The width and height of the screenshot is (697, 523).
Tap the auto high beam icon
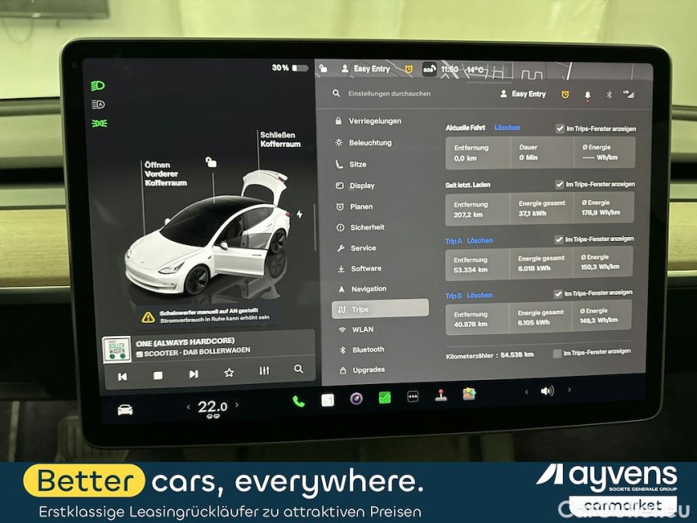tap(98, 105)
